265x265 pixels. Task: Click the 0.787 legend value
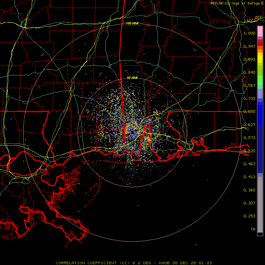(249, 85)
